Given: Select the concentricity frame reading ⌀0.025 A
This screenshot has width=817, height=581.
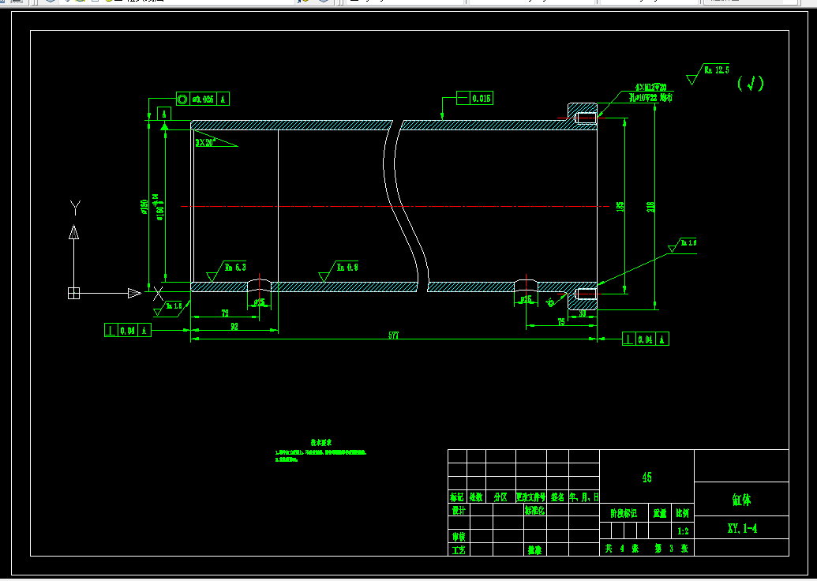Looking at the screenshot, I should tap(203, 99).
